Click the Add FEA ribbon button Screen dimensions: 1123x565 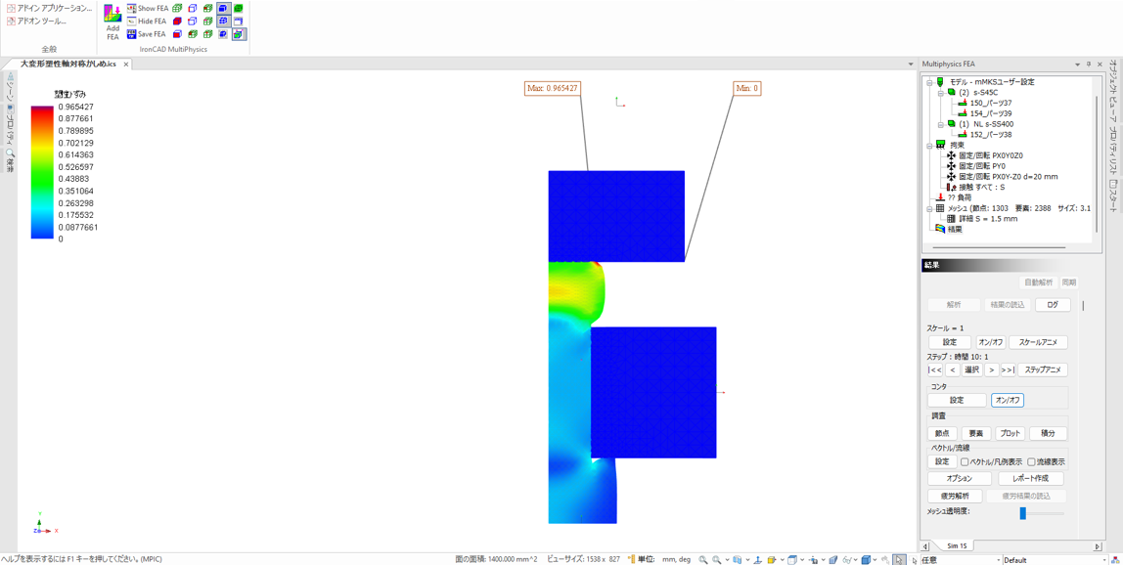(112, 22)
